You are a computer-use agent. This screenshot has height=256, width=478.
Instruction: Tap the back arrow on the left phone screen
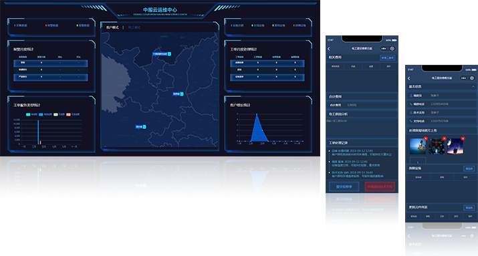329,49
